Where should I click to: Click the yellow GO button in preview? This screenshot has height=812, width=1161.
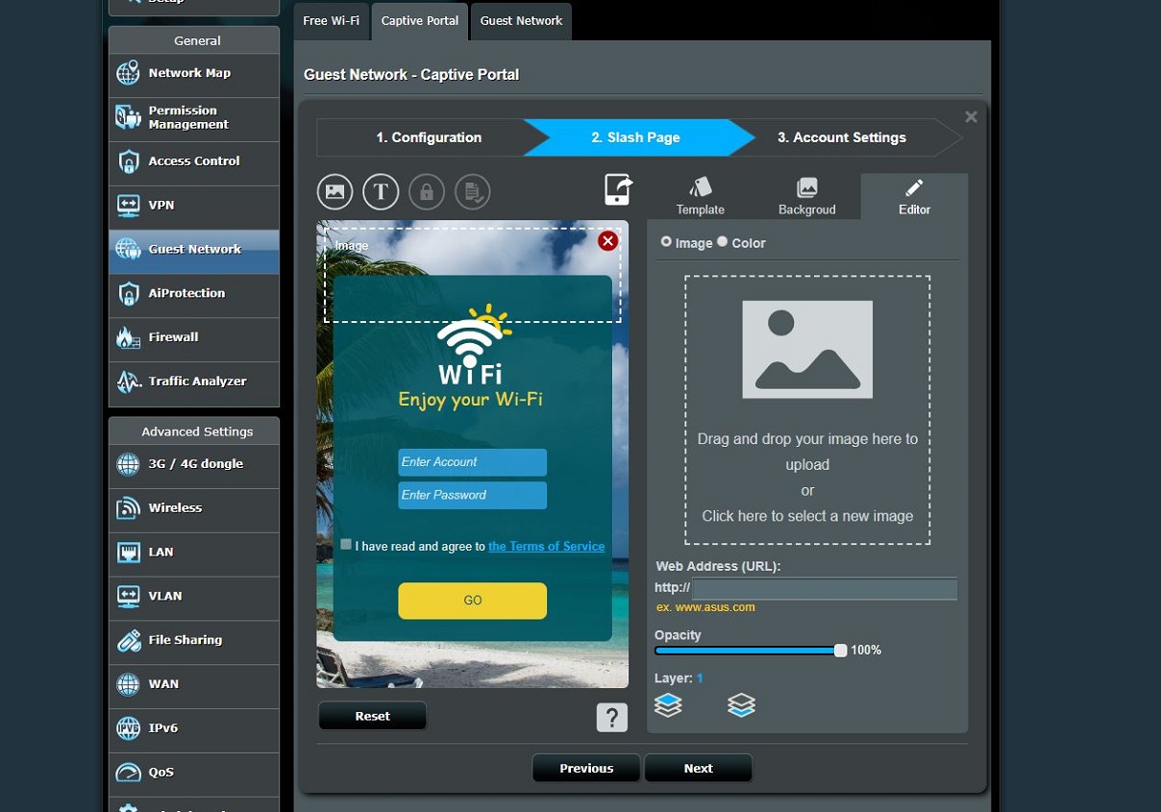click(x=473, y=601)
